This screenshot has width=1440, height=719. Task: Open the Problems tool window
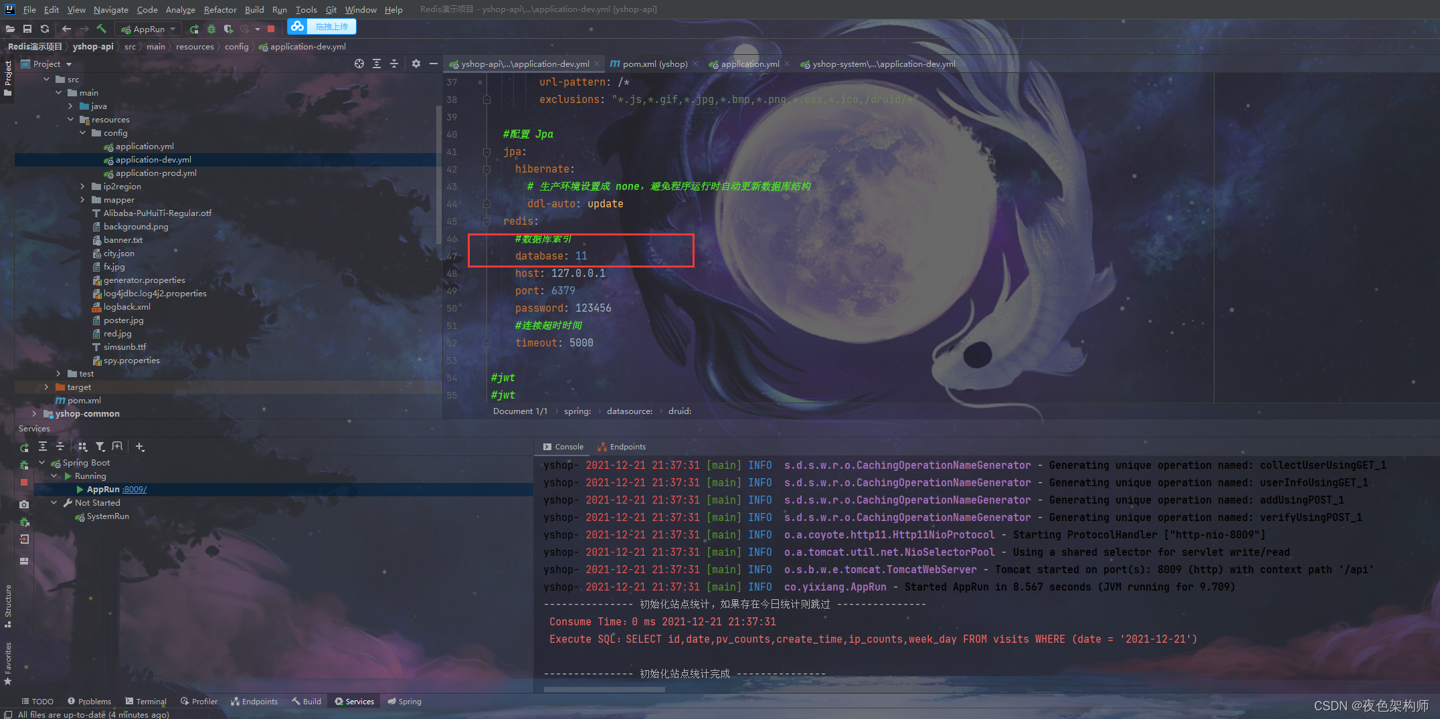tap(89, 701)
